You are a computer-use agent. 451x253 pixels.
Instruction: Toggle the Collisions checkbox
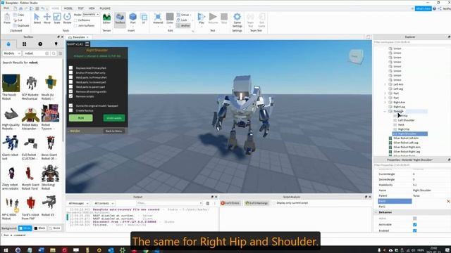click(75, 20)
